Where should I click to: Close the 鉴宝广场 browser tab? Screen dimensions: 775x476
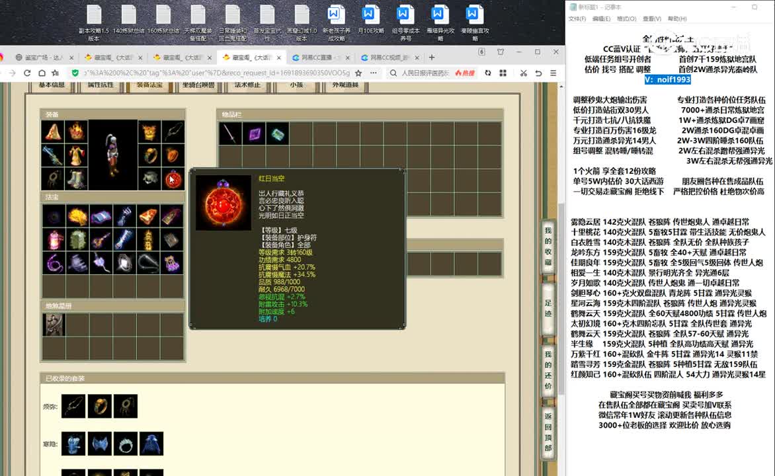[x=71, y=58]
